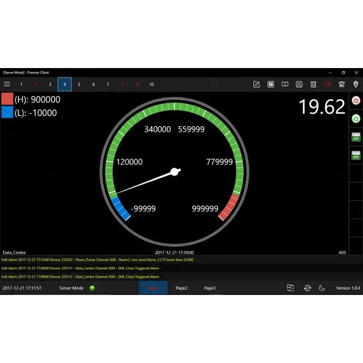Open the Page2 tab
Viewport: 363px width, 363px height.
tap(181, 288)
